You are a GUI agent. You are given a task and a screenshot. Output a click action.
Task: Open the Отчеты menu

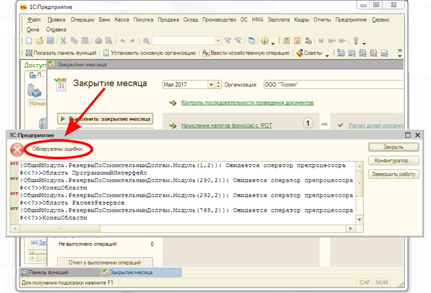click(322, 20)
